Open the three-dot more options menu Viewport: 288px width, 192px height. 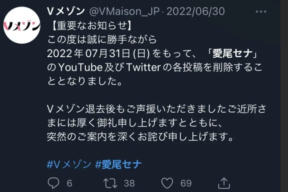click(x=261, y=12)
